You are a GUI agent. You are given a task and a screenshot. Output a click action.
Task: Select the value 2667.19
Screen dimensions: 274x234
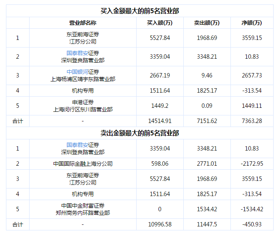point(160,75)
